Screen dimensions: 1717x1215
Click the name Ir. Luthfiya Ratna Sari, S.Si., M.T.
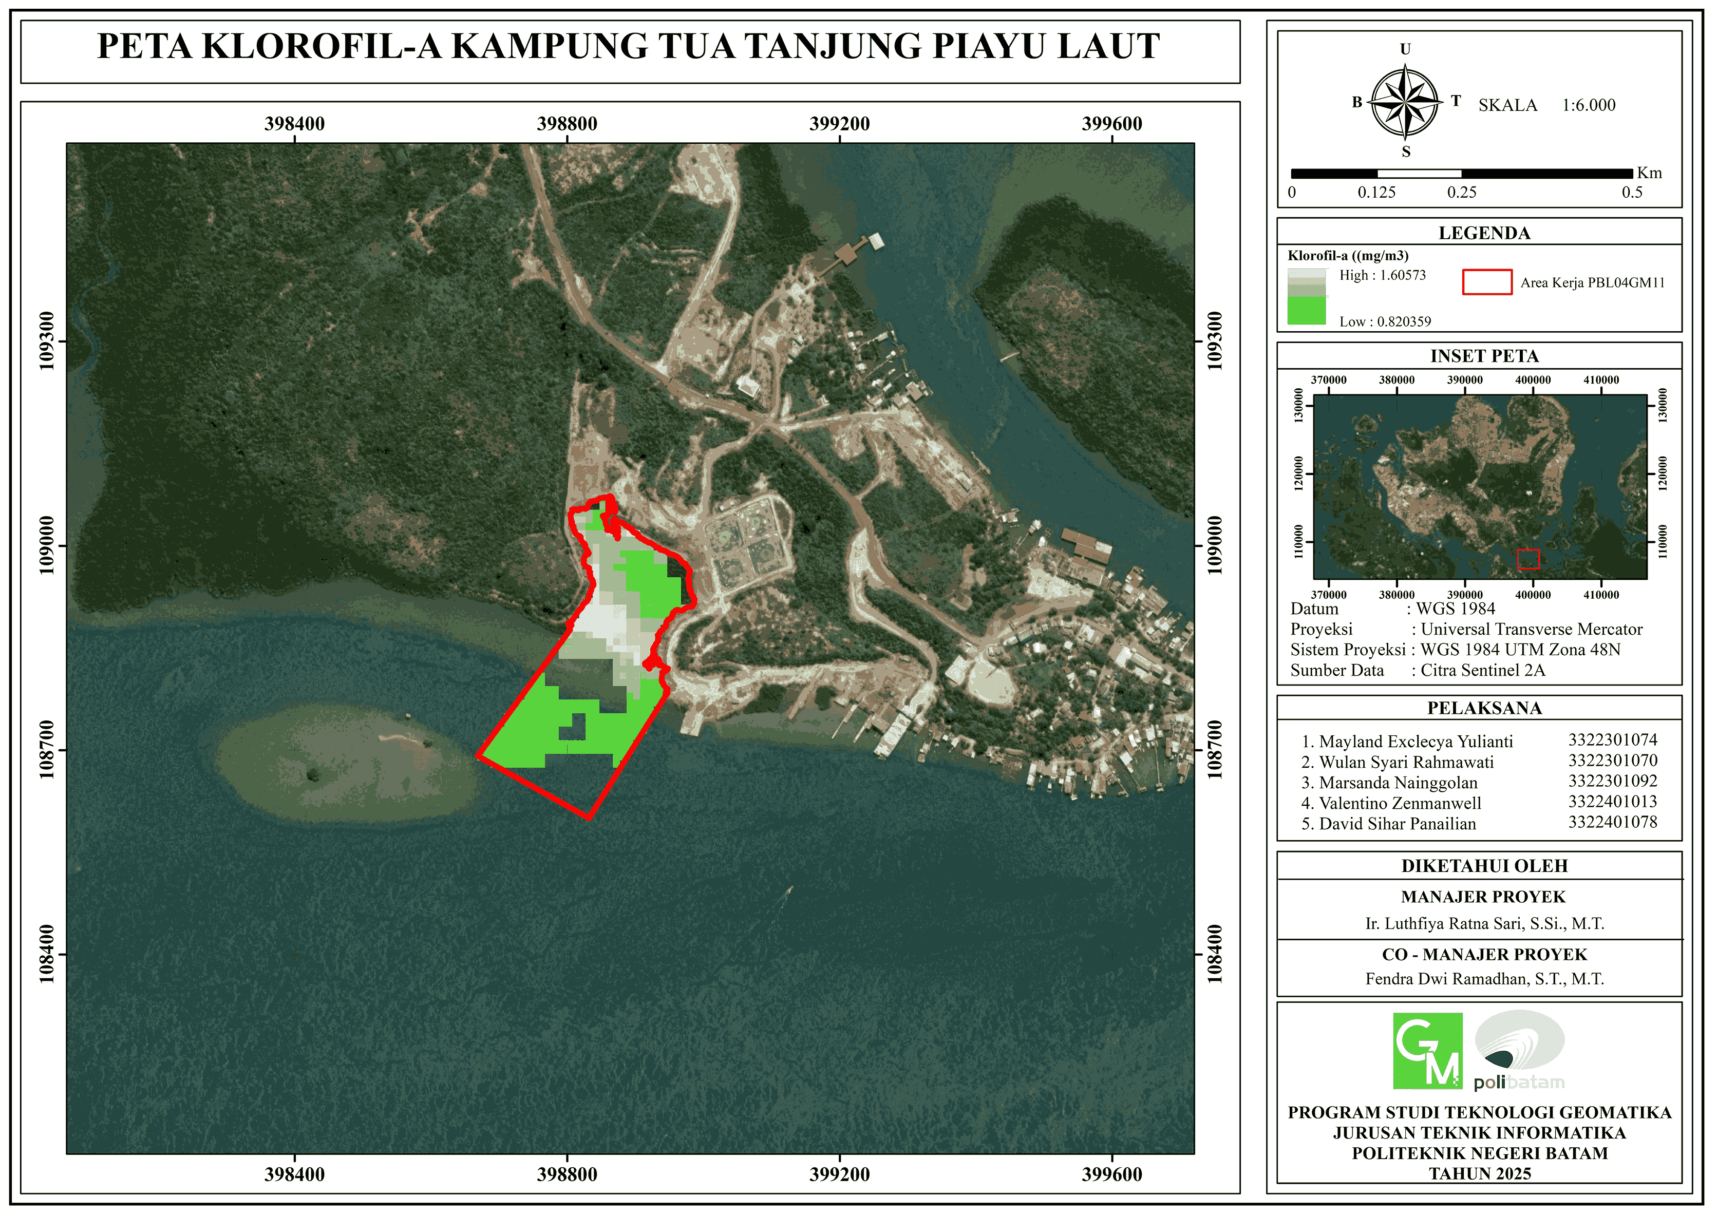point(1485,924)
